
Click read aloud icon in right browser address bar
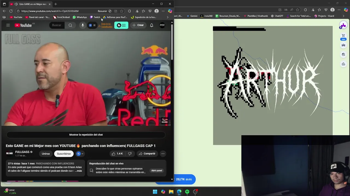point(292,10)
